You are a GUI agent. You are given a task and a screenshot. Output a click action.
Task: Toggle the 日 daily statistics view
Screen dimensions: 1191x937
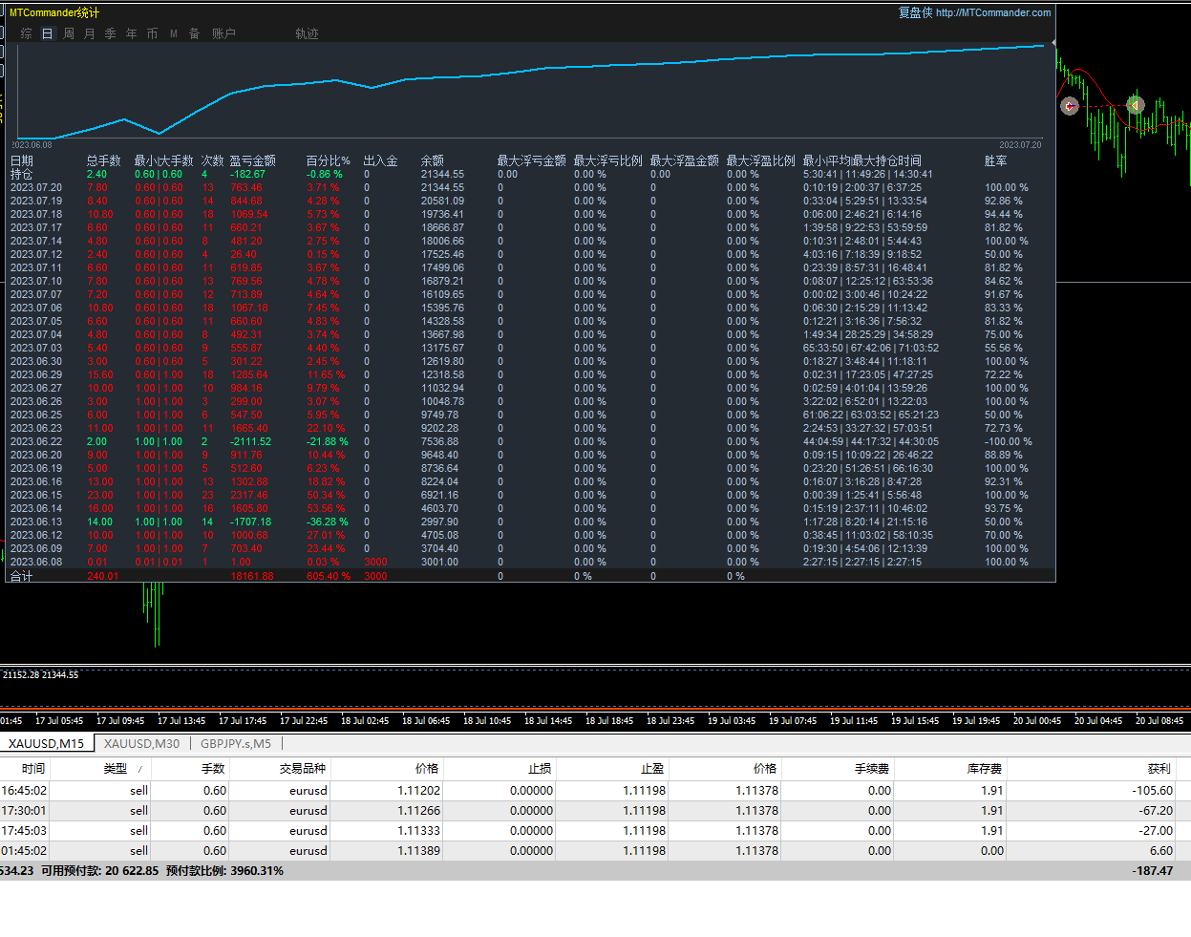[47, 33]
